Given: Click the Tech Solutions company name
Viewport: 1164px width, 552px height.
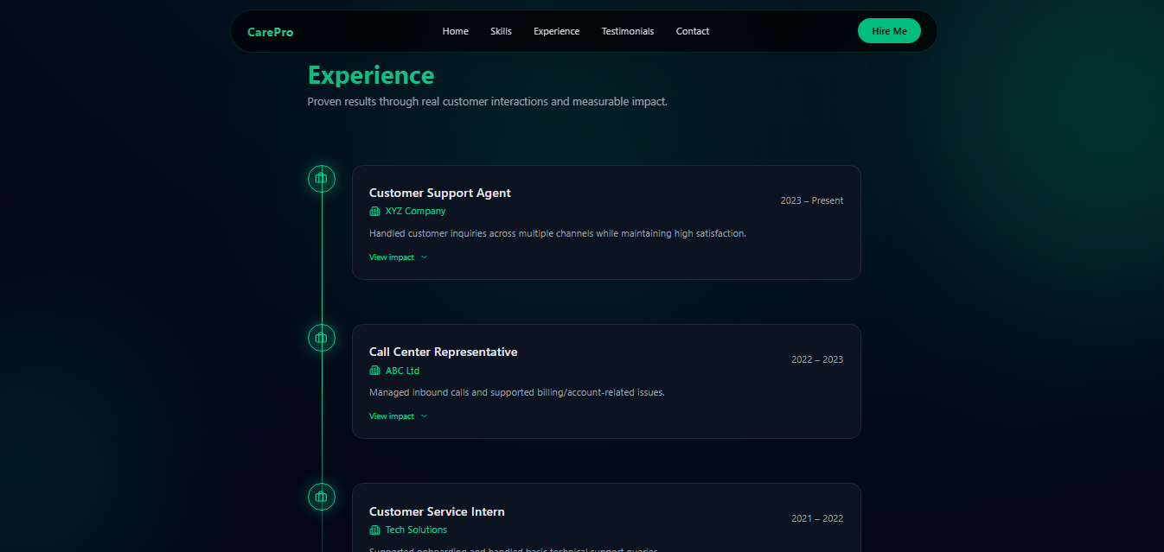Looking at the screenshot, I should tap(417, 530).
